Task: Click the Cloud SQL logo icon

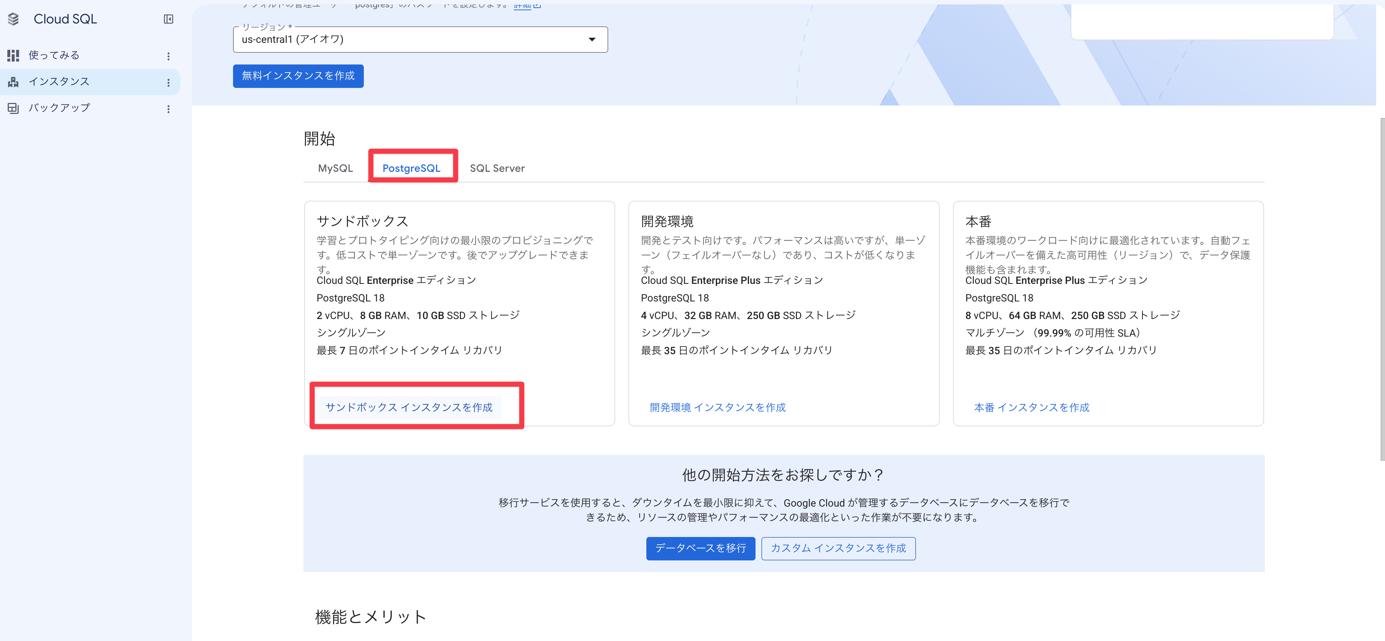Action: [x=14, y=19]
